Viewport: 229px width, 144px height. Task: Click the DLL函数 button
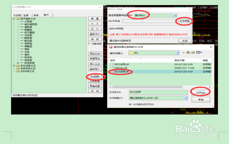pos(95,76)
